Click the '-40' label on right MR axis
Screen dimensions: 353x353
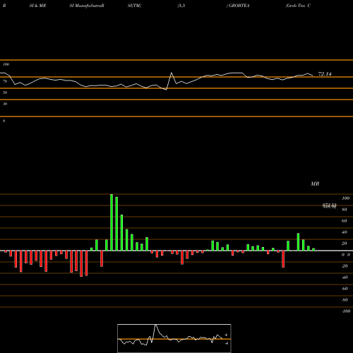tap(345, 277)
